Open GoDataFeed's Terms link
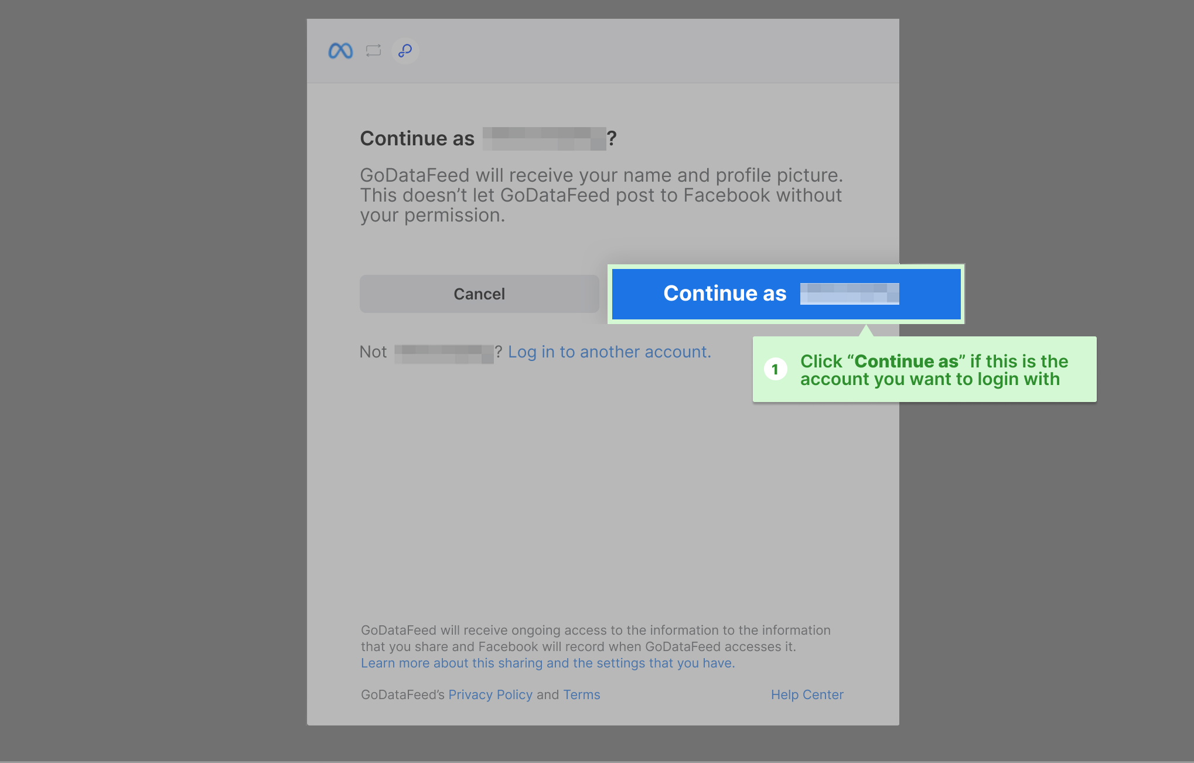The width and height of the screenshot is (1194, 763). pos(582,694)
